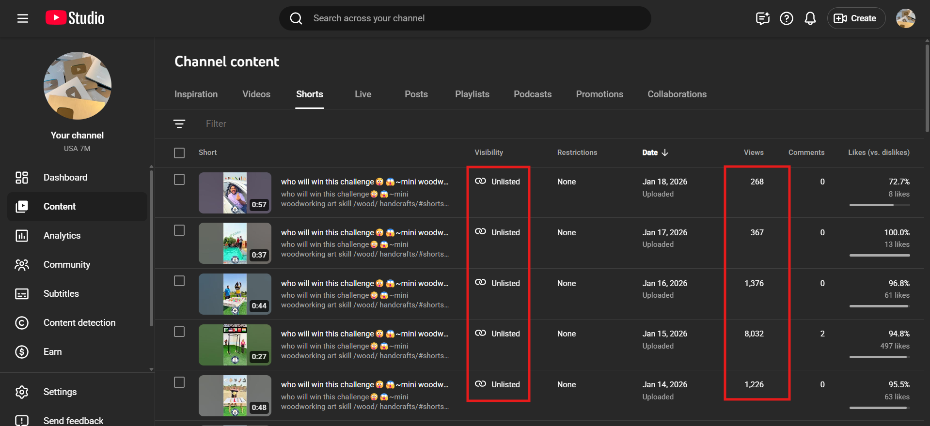Open the hamburger navigation menu
The width and height of the screenshot is (930, 426).
22,18
